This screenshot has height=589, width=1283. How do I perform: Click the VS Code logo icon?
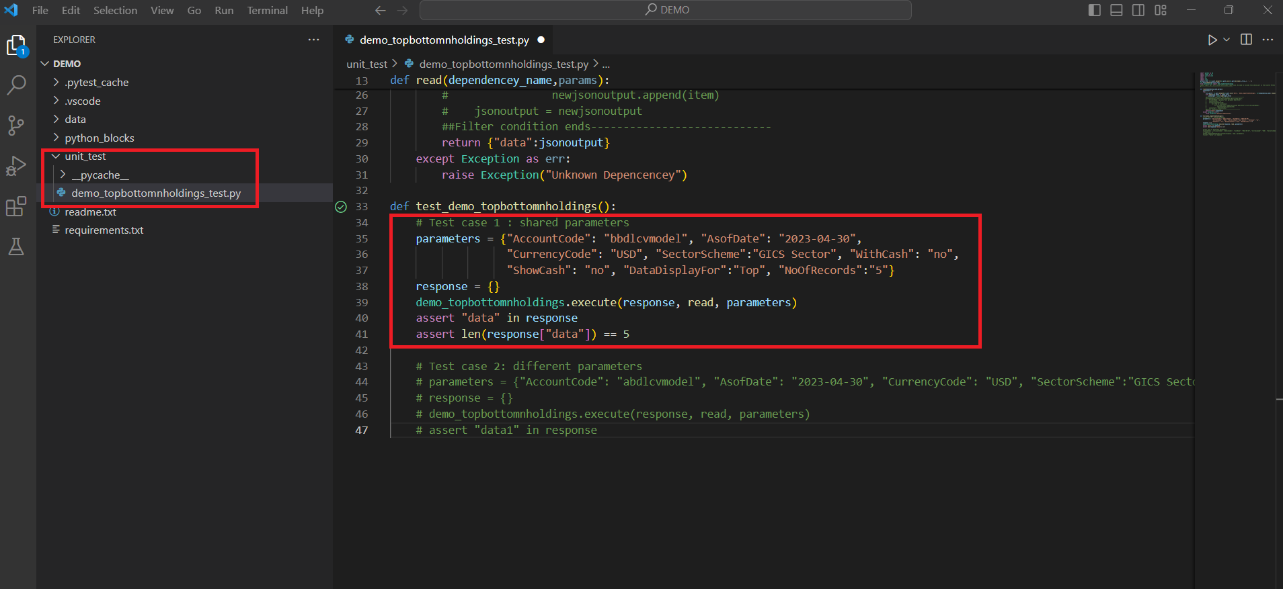pos(11,10)
